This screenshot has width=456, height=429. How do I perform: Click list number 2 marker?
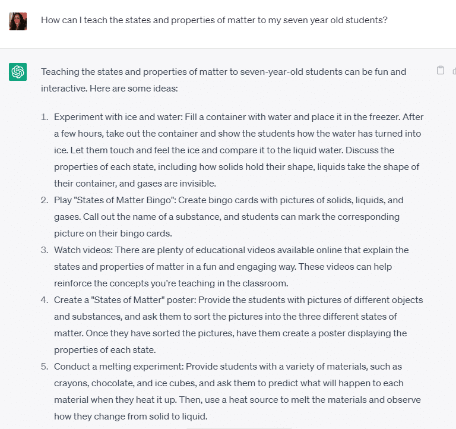pos(45,200)
